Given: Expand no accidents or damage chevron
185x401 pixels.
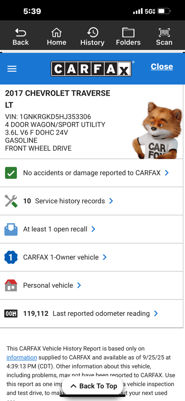Looking at the screenshot, I should tap(167, 173).
